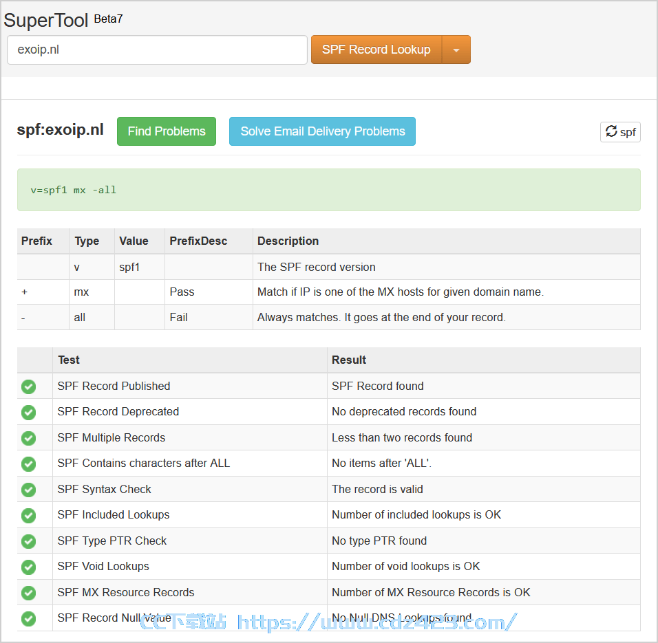Click the check icon for SPF Multiple Records
The width and height of the screenshot is (658, 643).
pyautogui.click(x=28, y=438)
